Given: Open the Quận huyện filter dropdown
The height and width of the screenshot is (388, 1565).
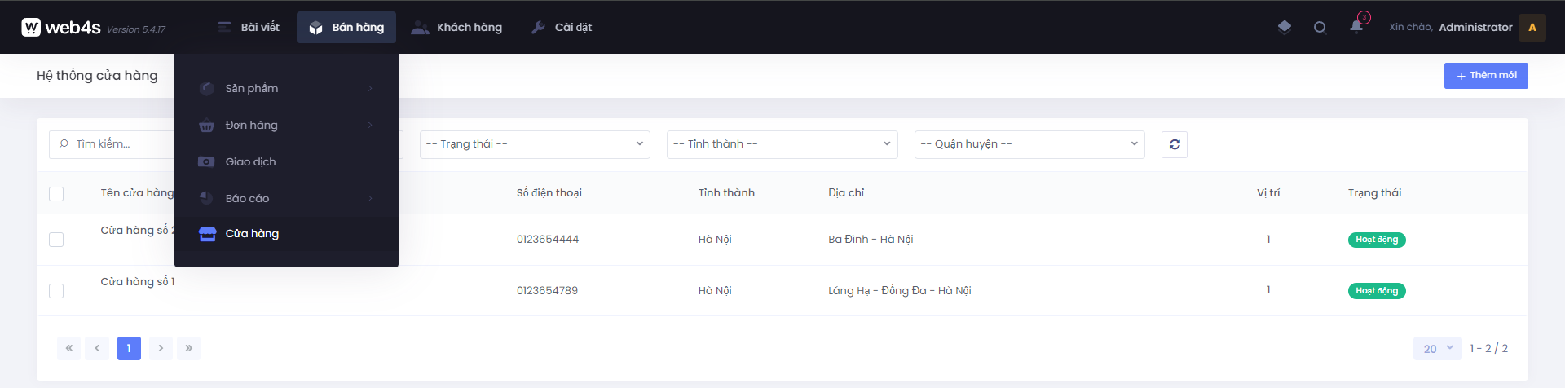Looking at the screenshot, I should point(1029,144).
